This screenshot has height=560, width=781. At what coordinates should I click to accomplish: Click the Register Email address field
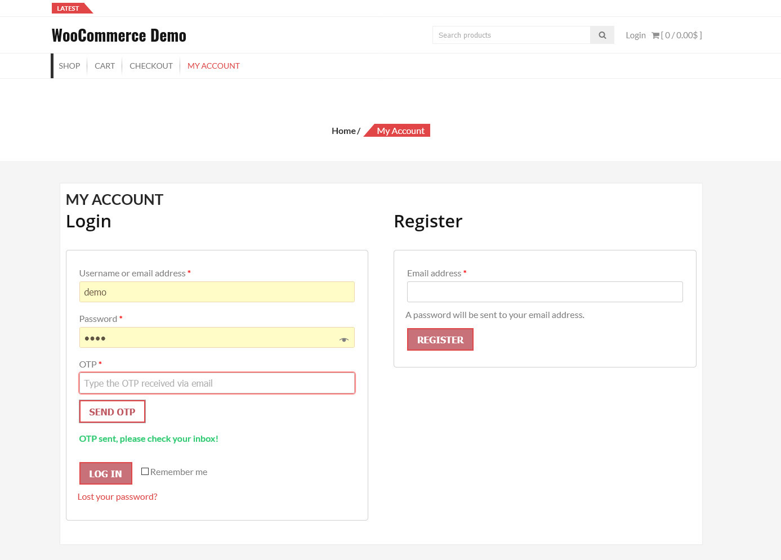pyautogui.click(x=545, y=292)
